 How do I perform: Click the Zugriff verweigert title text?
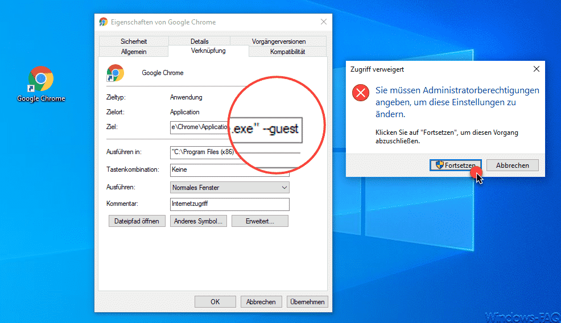click(x=377, y=69)
